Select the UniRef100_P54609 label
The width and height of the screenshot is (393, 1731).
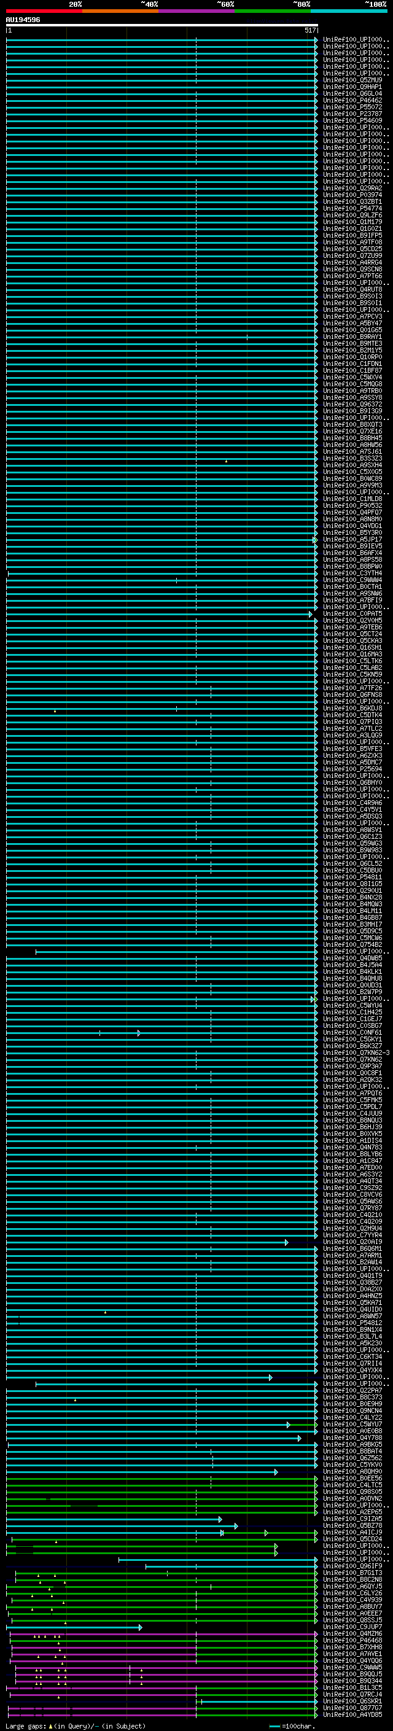[x=352, y=120]
